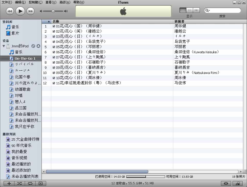This screenshot has height=187, width=247.
Task: Uncheck song 03花/花心（日）（イルカ）
Action: pos(54,37)
